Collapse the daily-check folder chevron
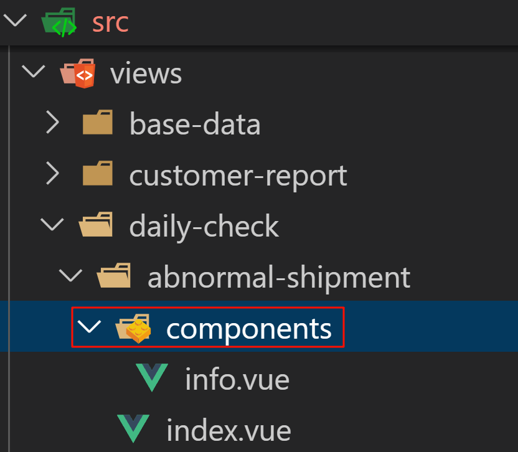Screen dimensions: 518x452 52,224
